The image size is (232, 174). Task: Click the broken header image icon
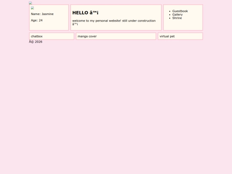[x=31, y=3]
